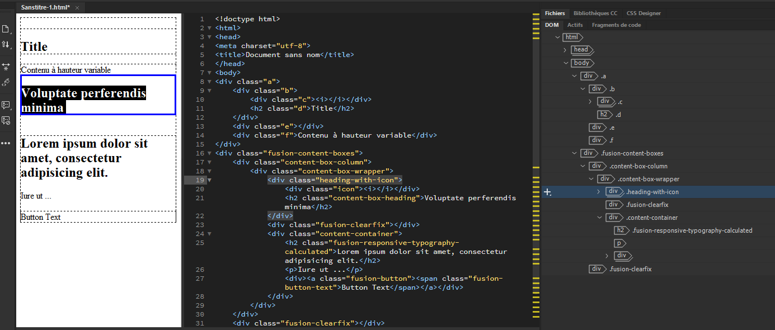Click the word wrap icon in left toolbar
Screen dimensions: 775x330
6,66
